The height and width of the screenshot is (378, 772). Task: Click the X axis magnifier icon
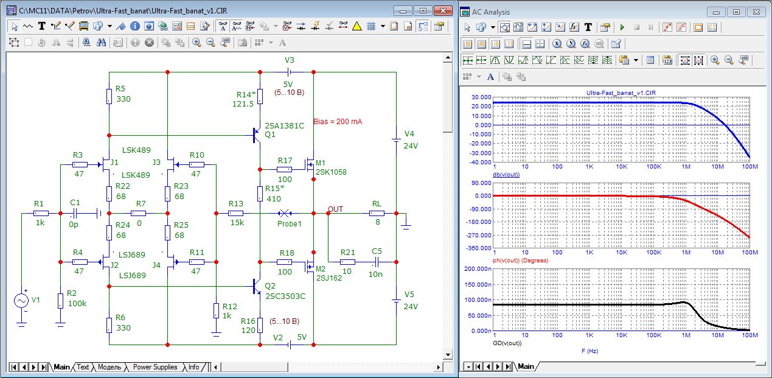557,44
